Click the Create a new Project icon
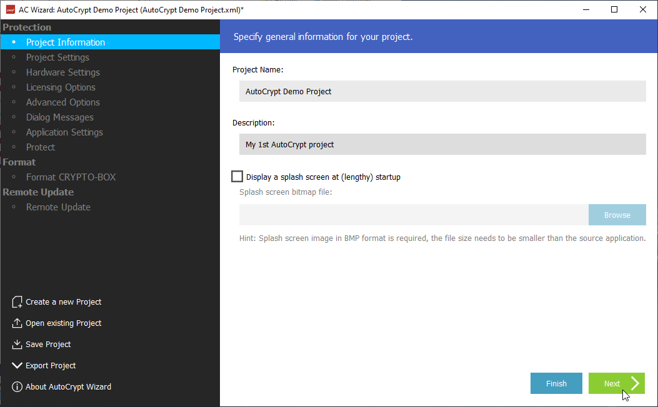This screenshot has height=407, width=658. pyautogui.click(x=17, y=302)
